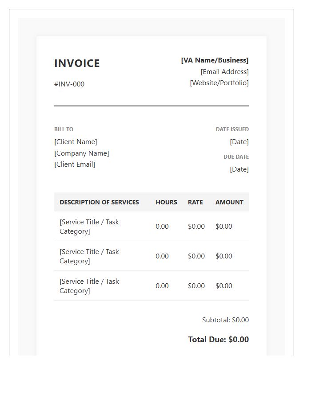Click the HOURS column header
The width and height of the screenshot is (311, 399).
click(166, 202)
